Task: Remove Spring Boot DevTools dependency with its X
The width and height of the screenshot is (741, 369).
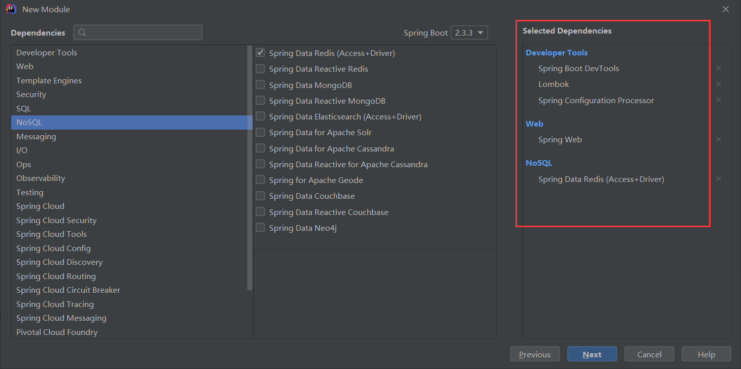Action: (x=719, y=68)
